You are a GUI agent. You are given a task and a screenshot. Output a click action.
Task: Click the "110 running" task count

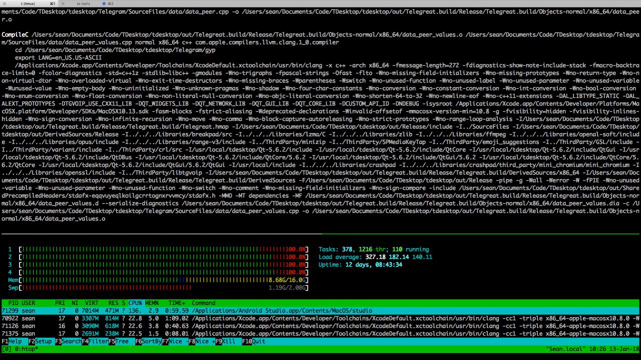pos(411,249)
